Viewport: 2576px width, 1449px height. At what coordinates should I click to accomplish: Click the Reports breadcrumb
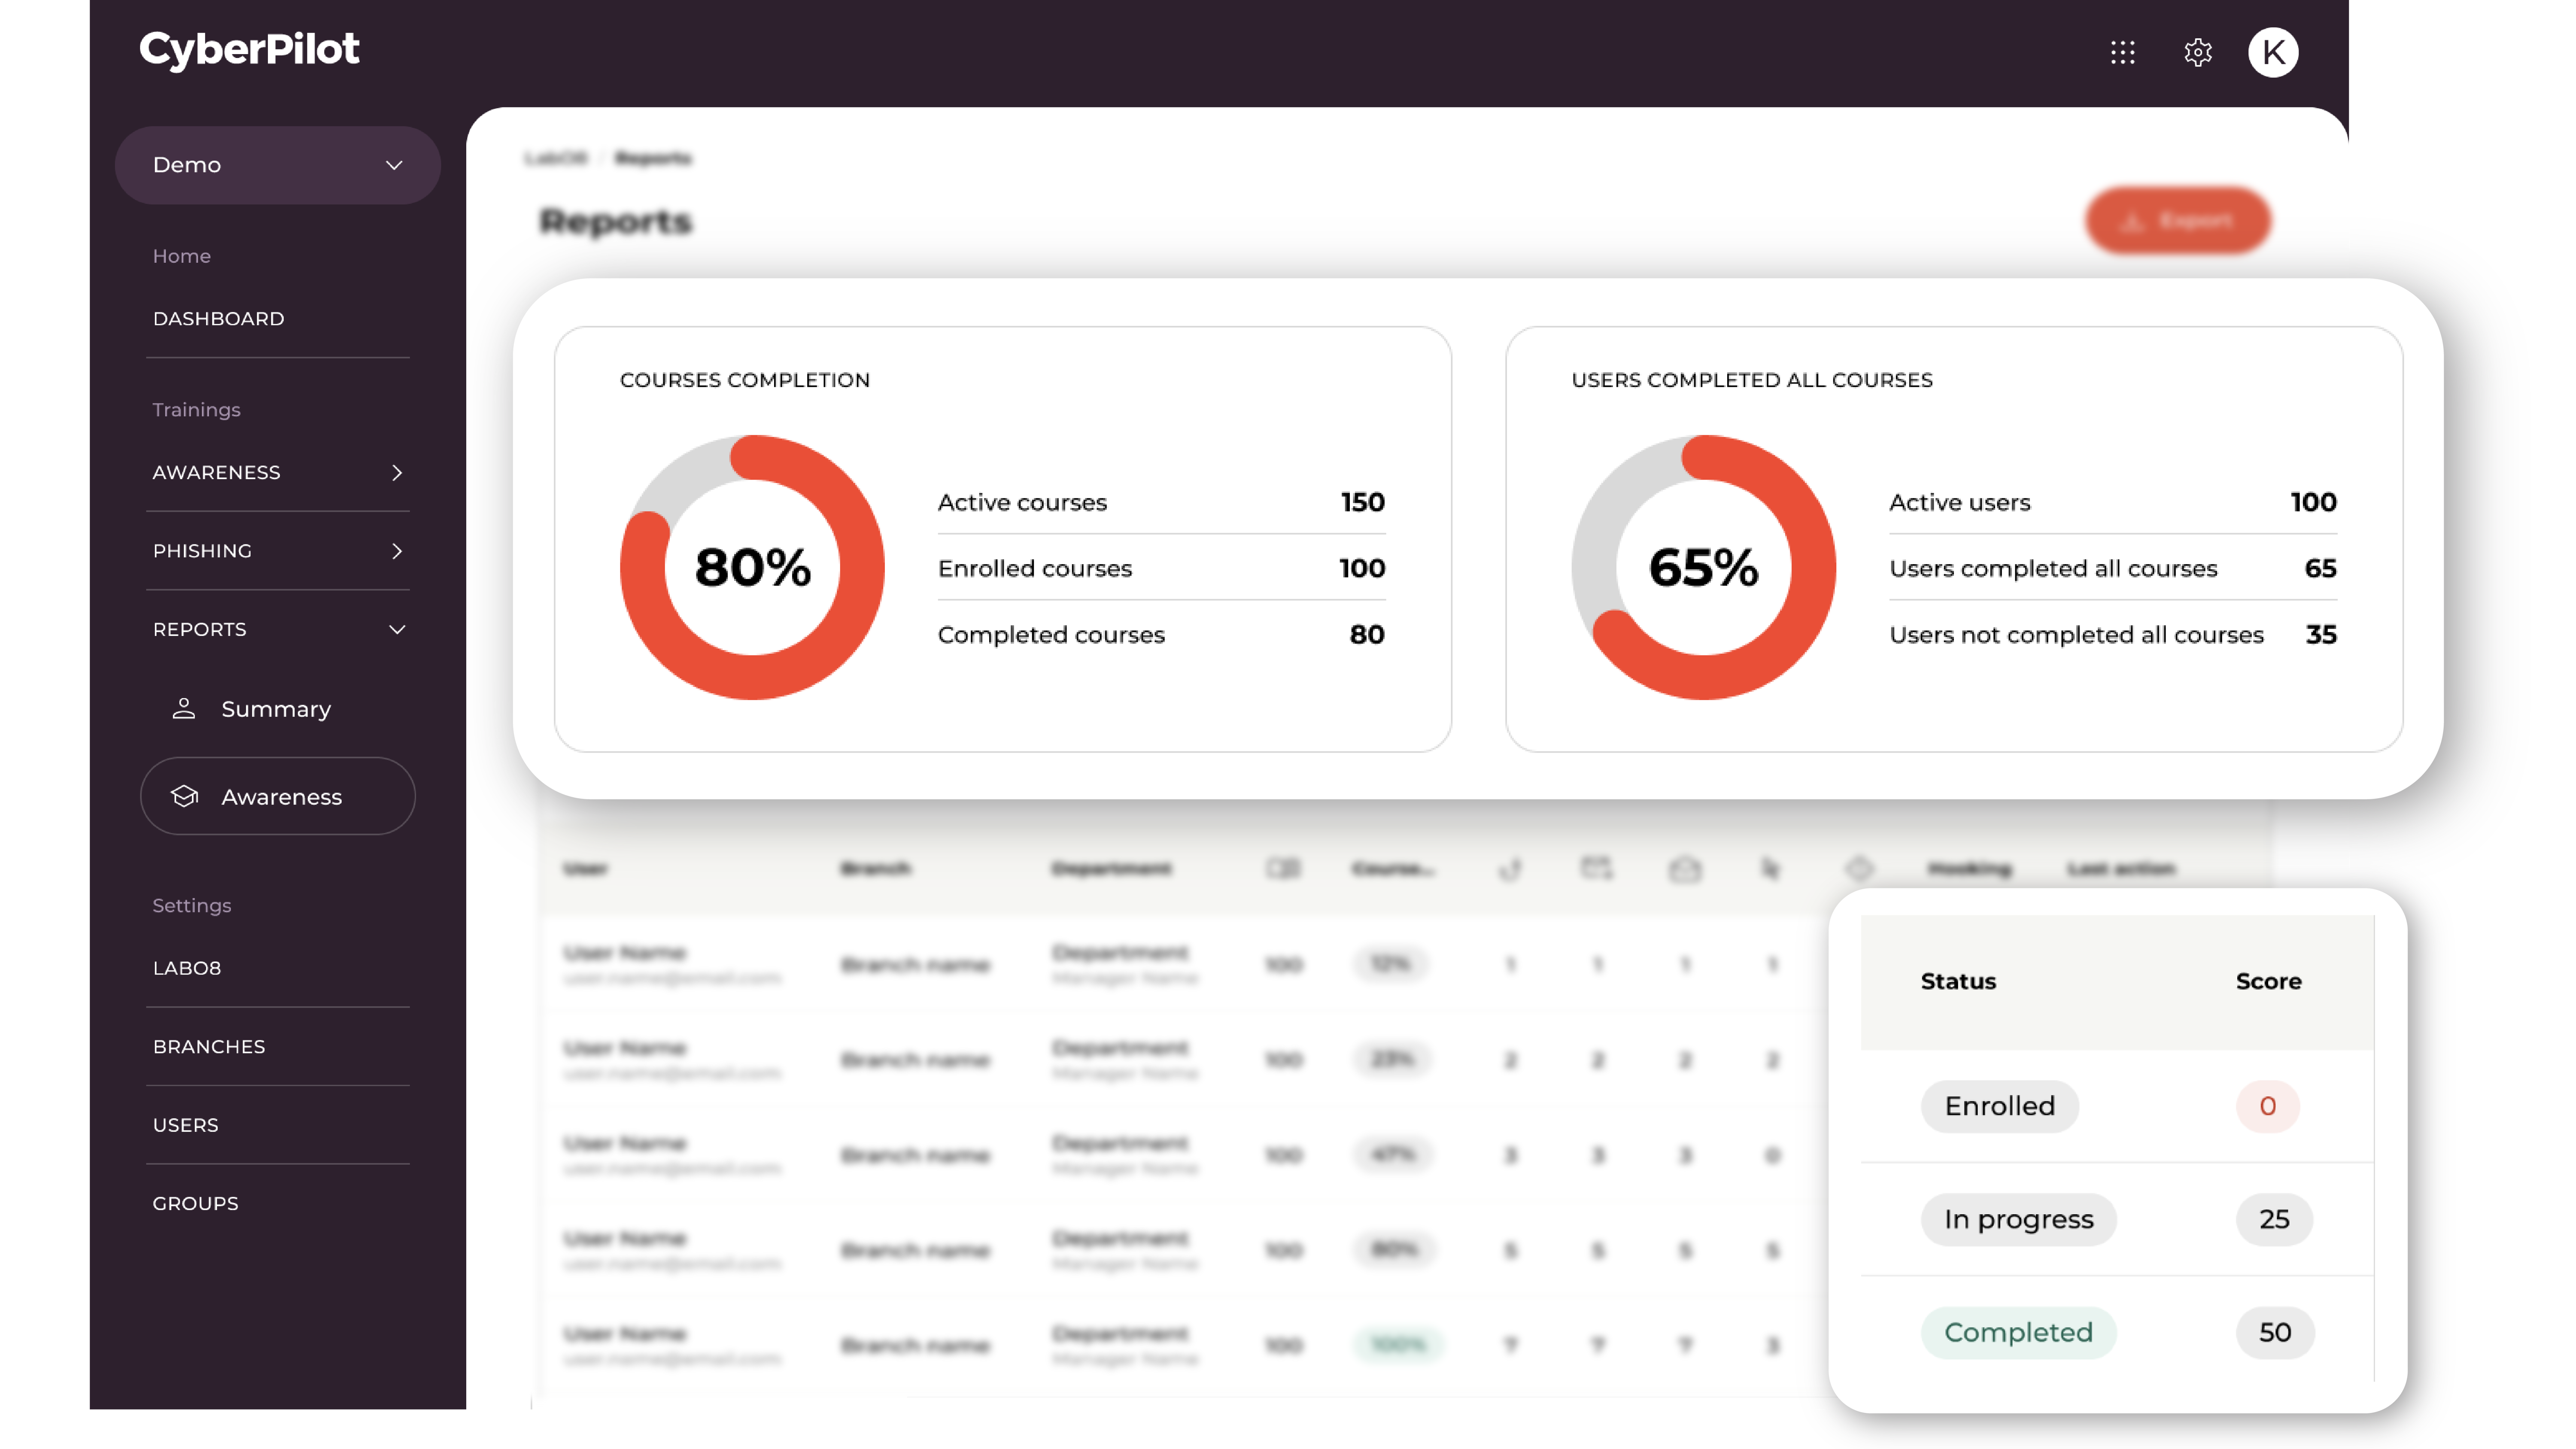click(653, 158)
